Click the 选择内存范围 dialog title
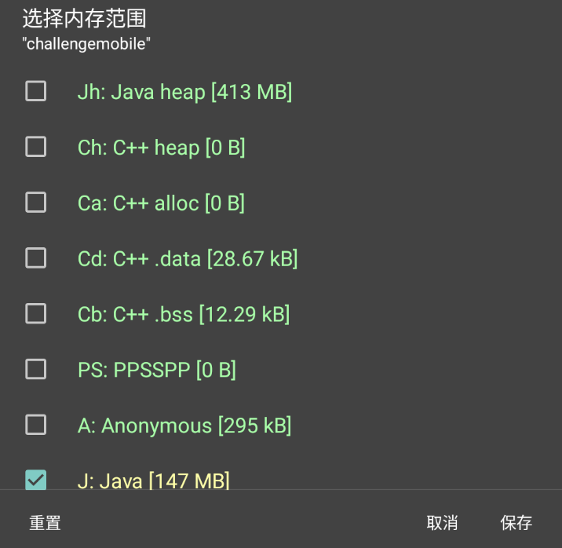Screen dimensions: 562x548 point(84,19)
